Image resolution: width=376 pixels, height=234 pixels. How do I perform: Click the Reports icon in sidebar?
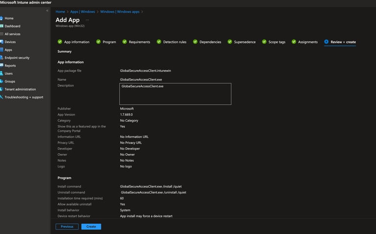[1, 65]
